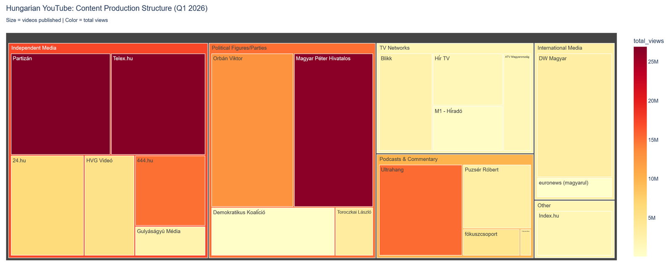The image size is (672, 273).
Task: Click the Gulyáságyú Média tile
Action: point(170,241)
